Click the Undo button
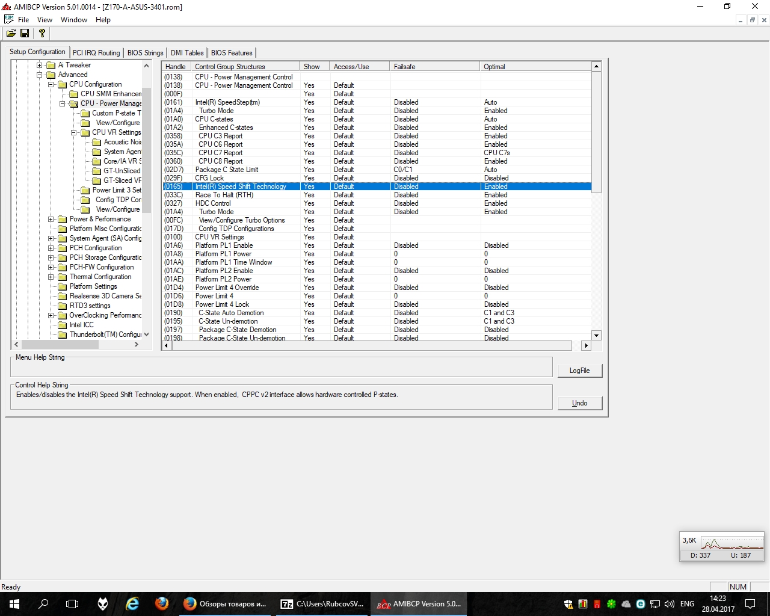 point(579,403)
